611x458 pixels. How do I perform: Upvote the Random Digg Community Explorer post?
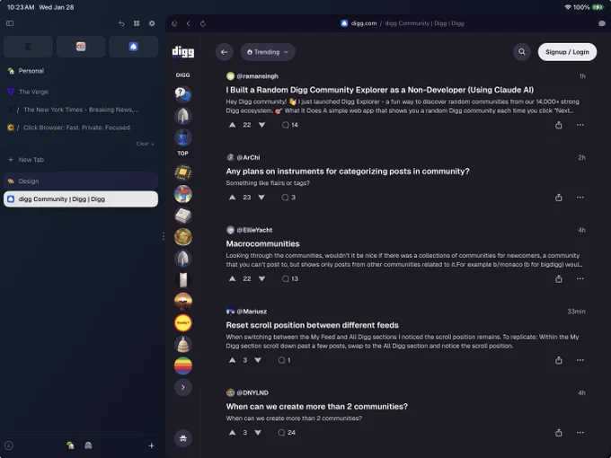click(232, 125)
